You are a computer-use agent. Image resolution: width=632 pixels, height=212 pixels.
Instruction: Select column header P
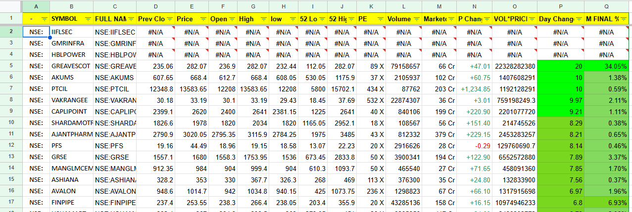561,6
